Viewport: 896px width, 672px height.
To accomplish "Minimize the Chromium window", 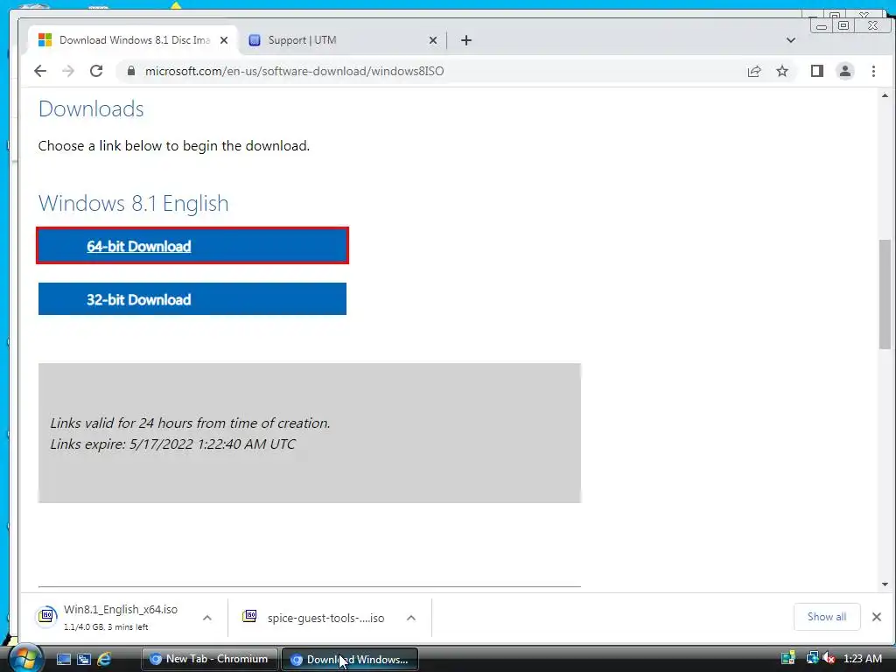I will (821, 25).
